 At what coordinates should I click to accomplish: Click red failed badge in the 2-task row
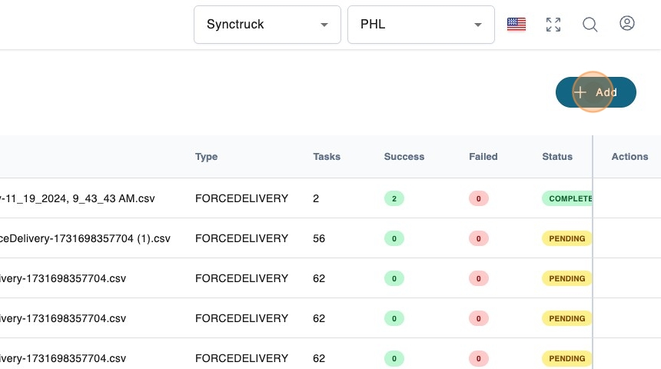(478, 198)
